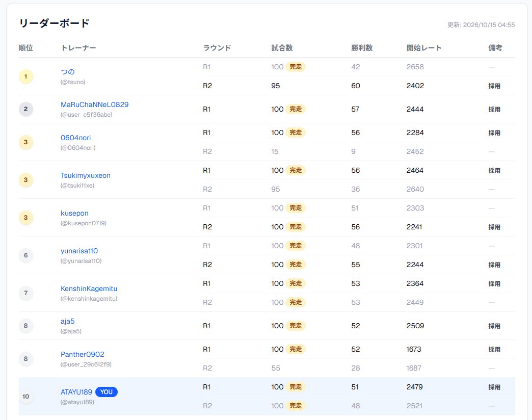Click 完走 badge in kusepon R2 row
This screenshot has height=420, width=532.
[296, 227]
